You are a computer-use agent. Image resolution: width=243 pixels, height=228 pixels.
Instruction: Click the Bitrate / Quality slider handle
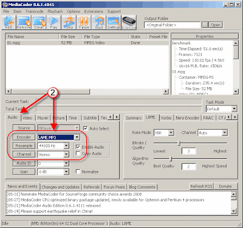[x=179, y=143]
